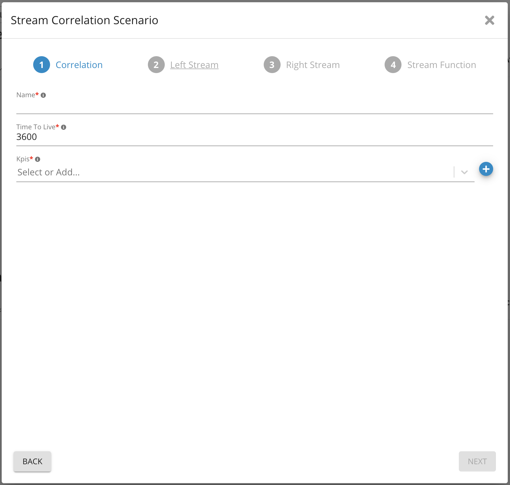The width and height of the screenshot is (510, 485).
Task: Expand the Kpis dropdown chevron
Action: (464, 172)
